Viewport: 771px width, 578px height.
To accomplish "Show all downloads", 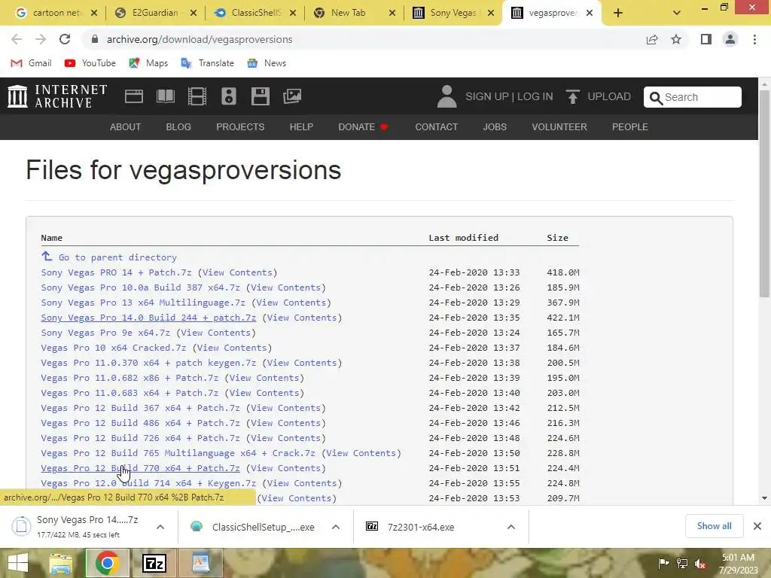I will click(714, 526).
